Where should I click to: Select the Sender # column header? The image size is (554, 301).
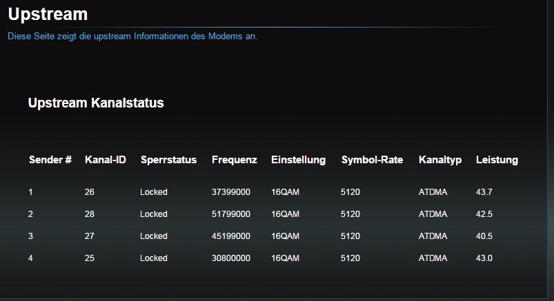(x=50, y=160)
